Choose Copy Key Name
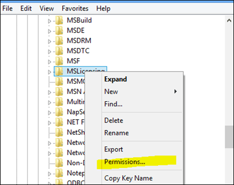Image resolution: width=234 pixels, height=185 pixels. click(128, 178)
